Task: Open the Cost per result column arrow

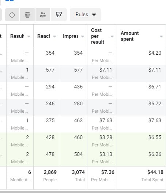Action: (x=112, y=36)
